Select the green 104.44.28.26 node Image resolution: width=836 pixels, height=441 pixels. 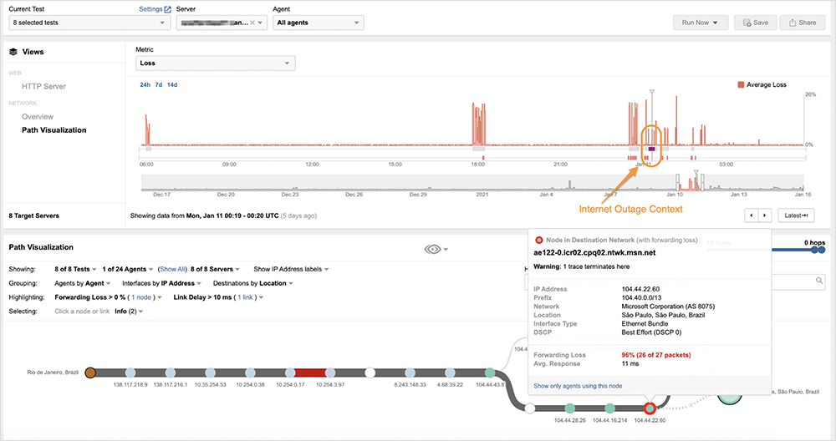tap(569, 408)
